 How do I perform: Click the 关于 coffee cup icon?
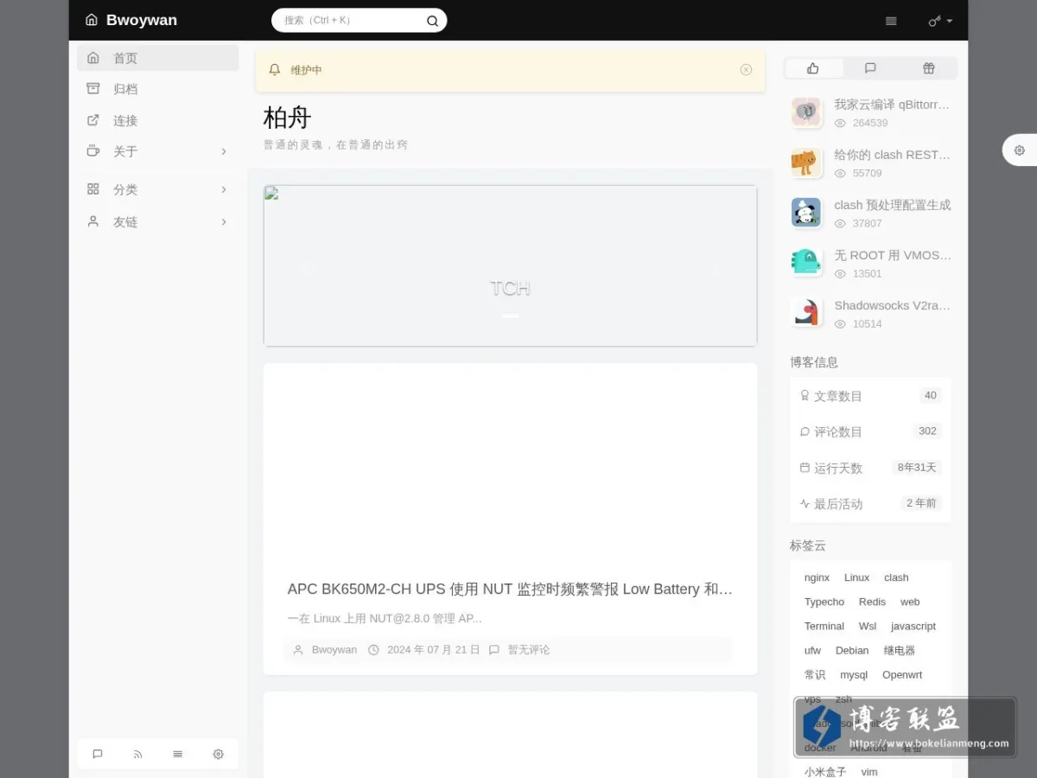click(93, 151)
